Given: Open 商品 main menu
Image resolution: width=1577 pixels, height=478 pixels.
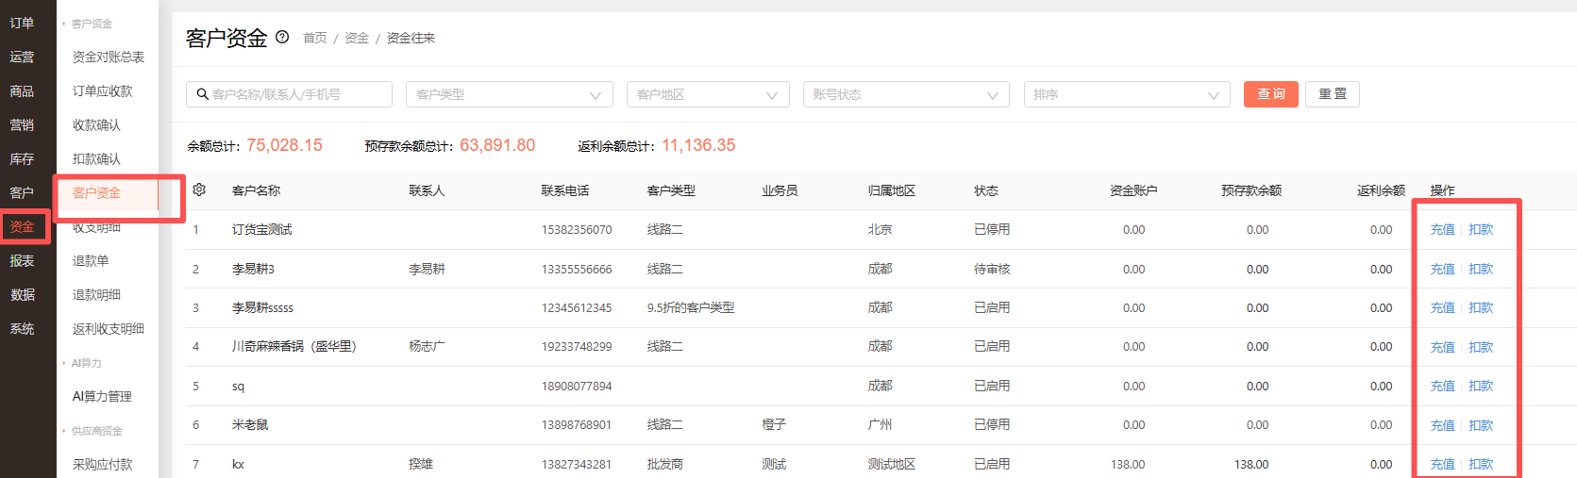Looking at the screenshot, I should [x=22, y=91].
